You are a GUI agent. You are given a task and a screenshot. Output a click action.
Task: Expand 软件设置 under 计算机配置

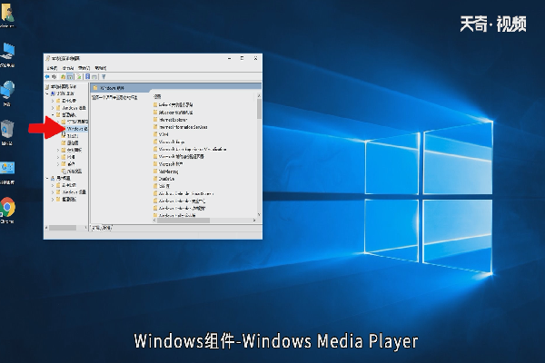[x=53, y=101]
